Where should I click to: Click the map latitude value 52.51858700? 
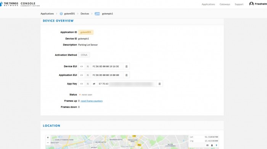(x=211, y=137)
